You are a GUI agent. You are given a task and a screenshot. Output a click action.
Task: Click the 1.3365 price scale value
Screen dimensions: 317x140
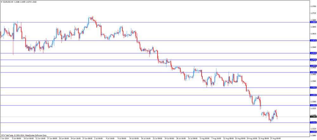tap(314, 81)
